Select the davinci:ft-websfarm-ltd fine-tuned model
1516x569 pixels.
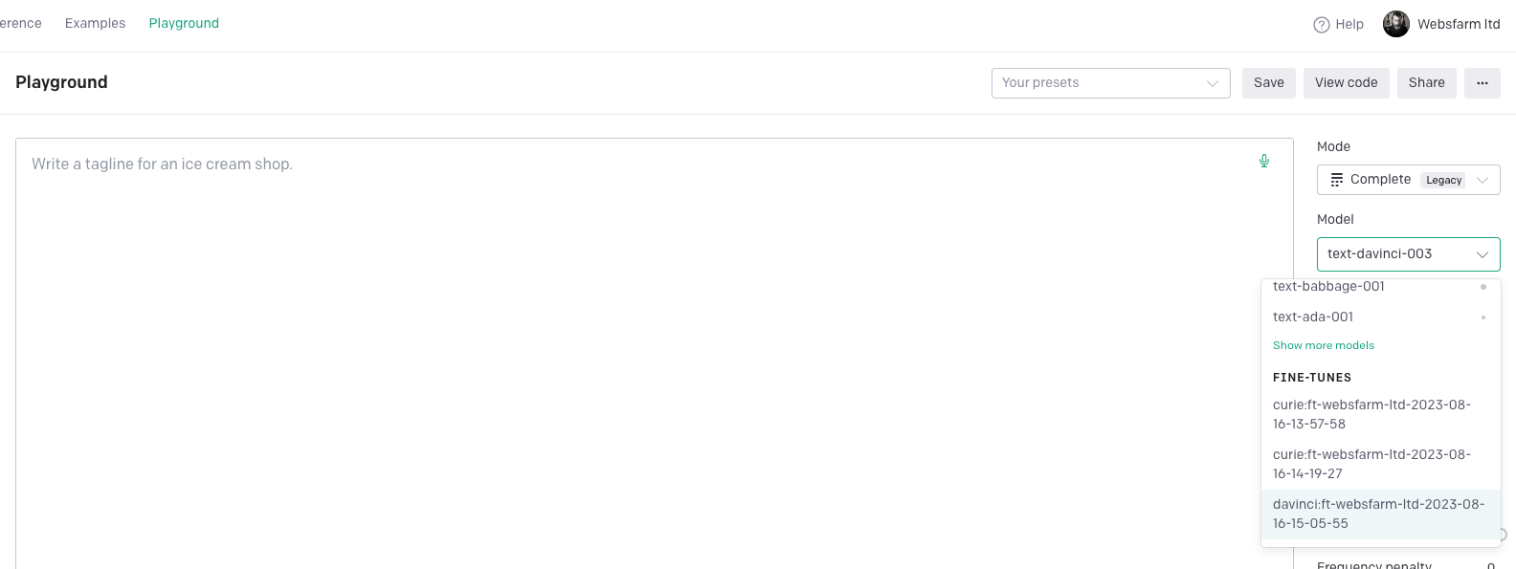click(1378, 514)
